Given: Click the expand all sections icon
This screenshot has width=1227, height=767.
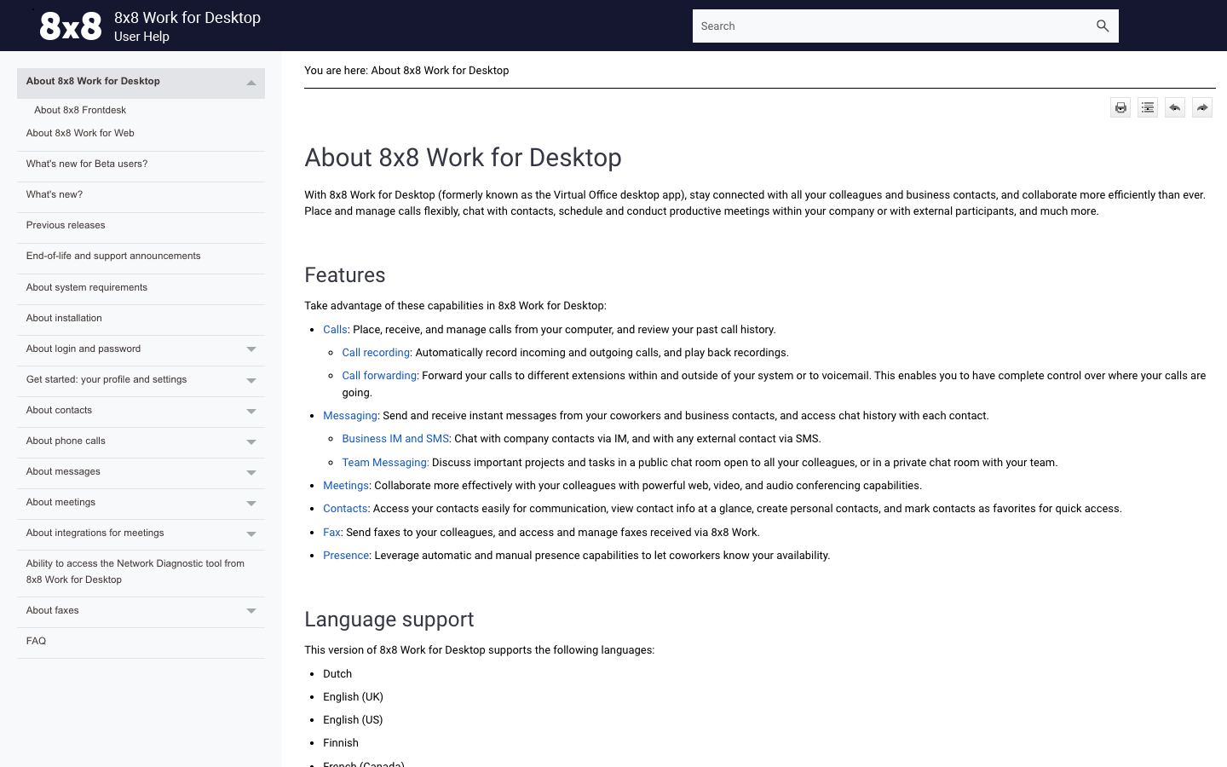Looking at the screenshot, I should [1148, 107].
